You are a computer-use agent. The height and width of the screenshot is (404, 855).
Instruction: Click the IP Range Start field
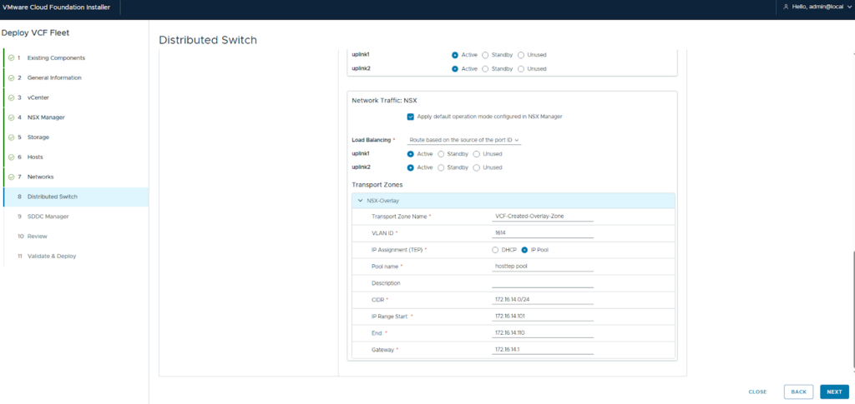pos(543,317)
